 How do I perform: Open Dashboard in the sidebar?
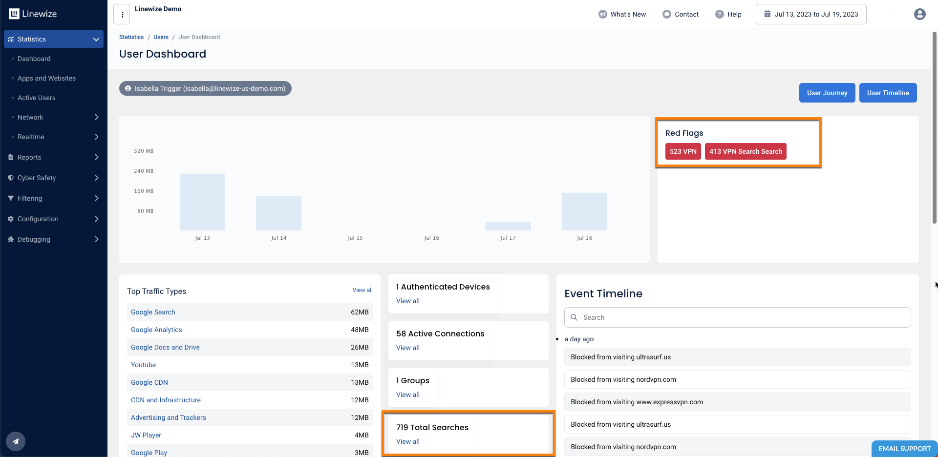[34, 59]
